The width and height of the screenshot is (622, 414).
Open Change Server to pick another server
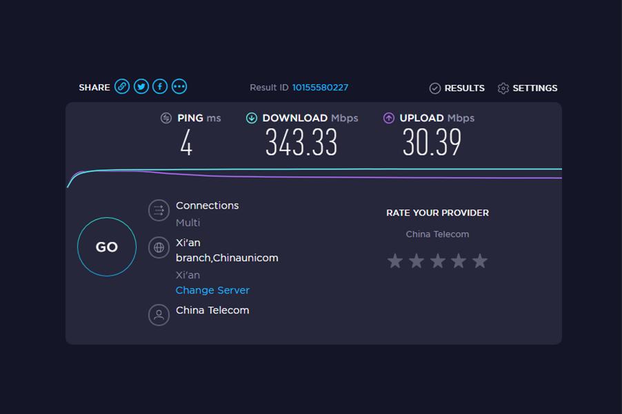212,290
